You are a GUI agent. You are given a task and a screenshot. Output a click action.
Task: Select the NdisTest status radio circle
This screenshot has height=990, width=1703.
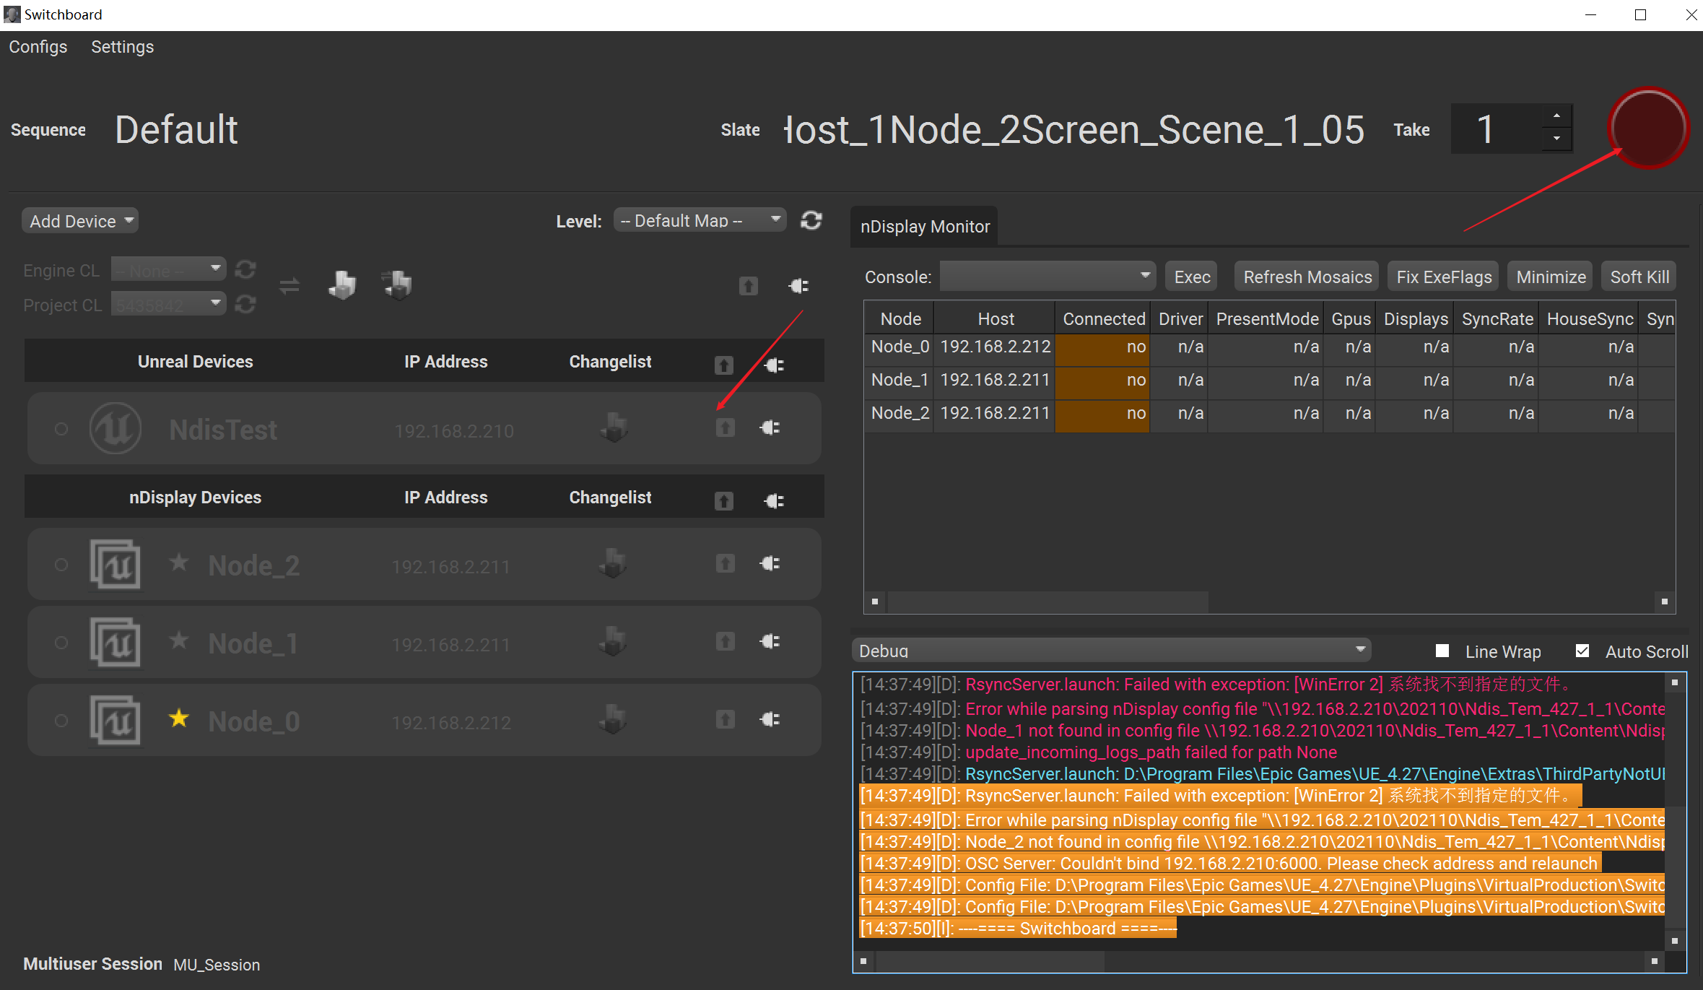[61, 429]
